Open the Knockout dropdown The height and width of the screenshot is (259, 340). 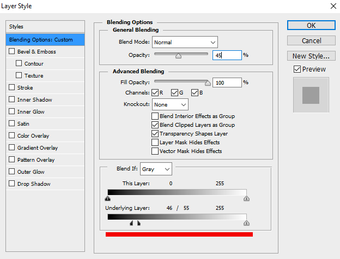(170, 104)
